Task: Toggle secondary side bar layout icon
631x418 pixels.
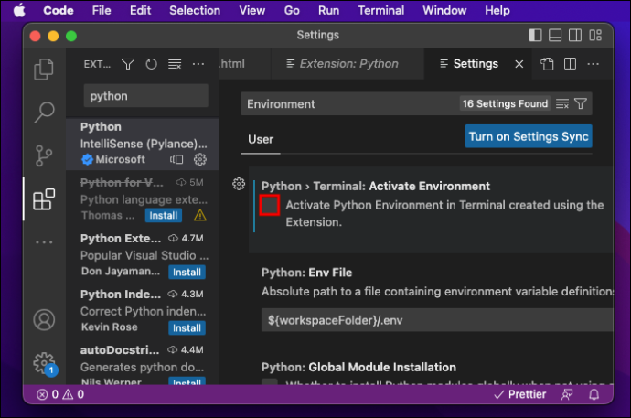Action: click(575, 36)
